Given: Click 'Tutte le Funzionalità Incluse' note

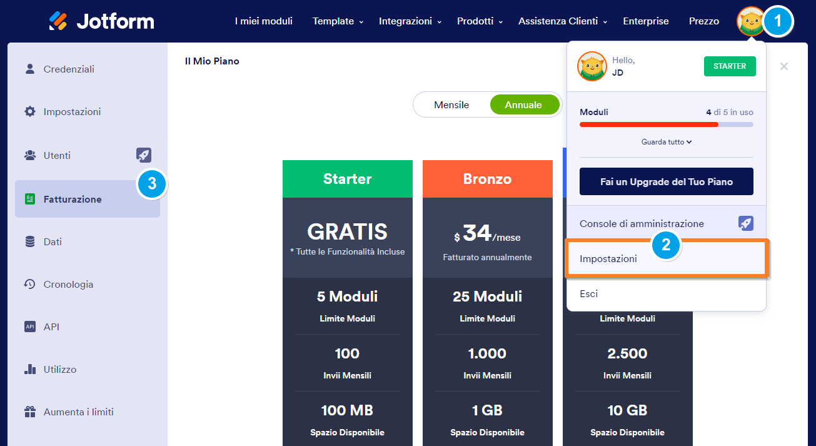Looking at the screenshot, I should coord(348,251).
